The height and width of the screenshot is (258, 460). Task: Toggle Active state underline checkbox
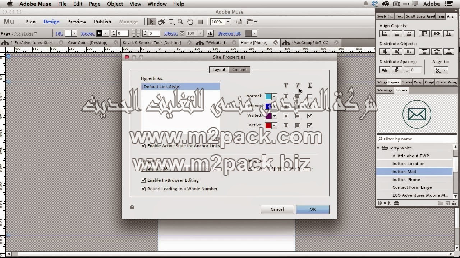310,125
